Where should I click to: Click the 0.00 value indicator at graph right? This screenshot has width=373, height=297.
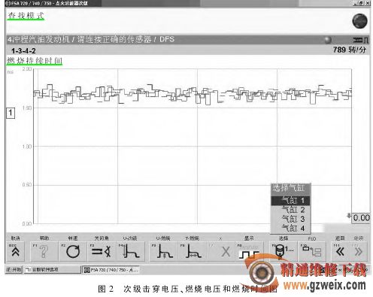[361, 218]
